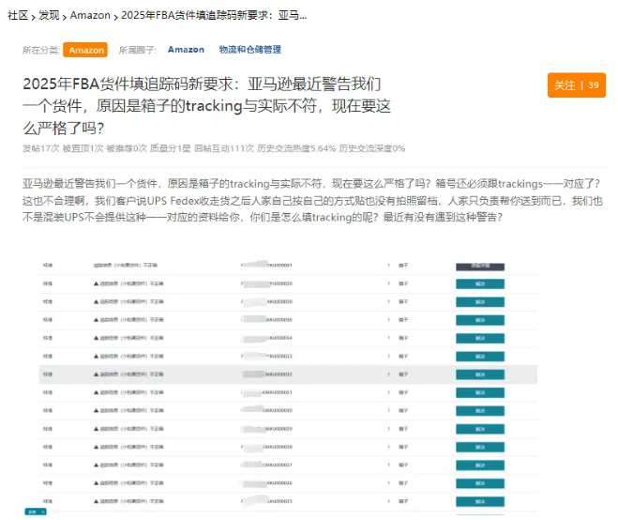
Task: Click 解决 for the row ending 000033
Action: (480, 357)
